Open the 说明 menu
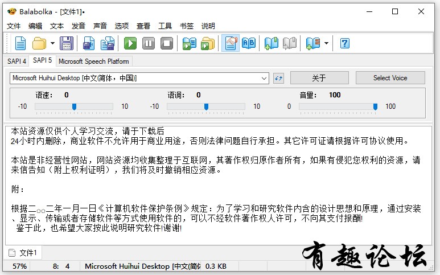Image resolution: width=440 pixels, height=275 pixels. coord(208,26)
